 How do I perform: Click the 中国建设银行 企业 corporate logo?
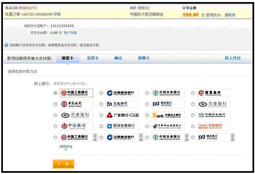pos(124,138)
